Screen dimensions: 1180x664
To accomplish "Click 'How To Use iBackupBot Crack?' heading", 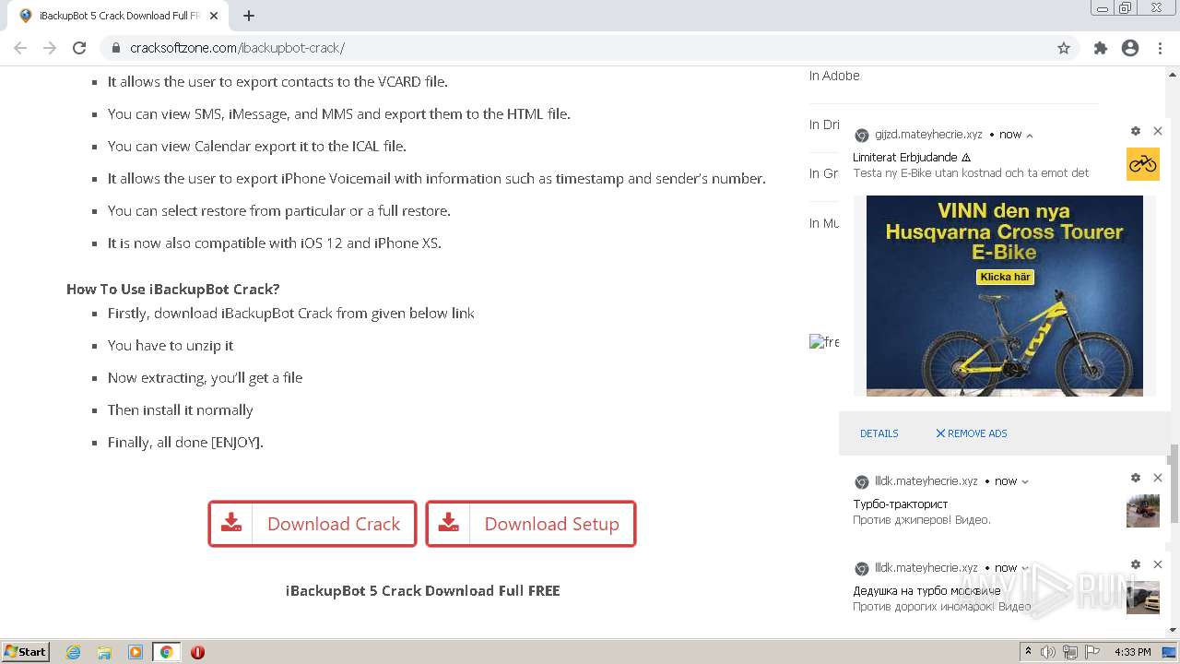I will coord(173,289).
